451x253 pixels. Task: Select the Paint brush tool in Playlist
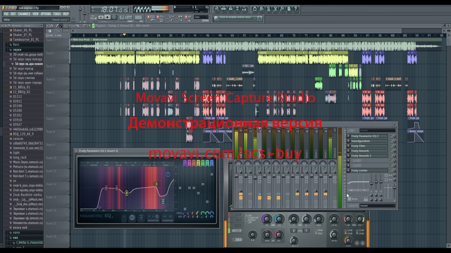coord(61,26)
